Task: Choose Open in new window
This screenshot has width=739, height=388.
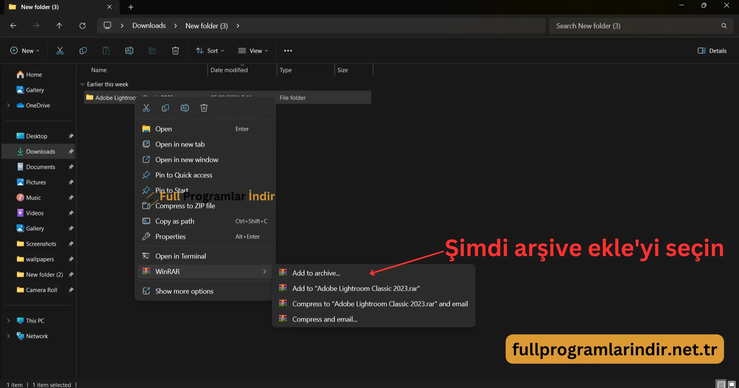Action: 205,160
